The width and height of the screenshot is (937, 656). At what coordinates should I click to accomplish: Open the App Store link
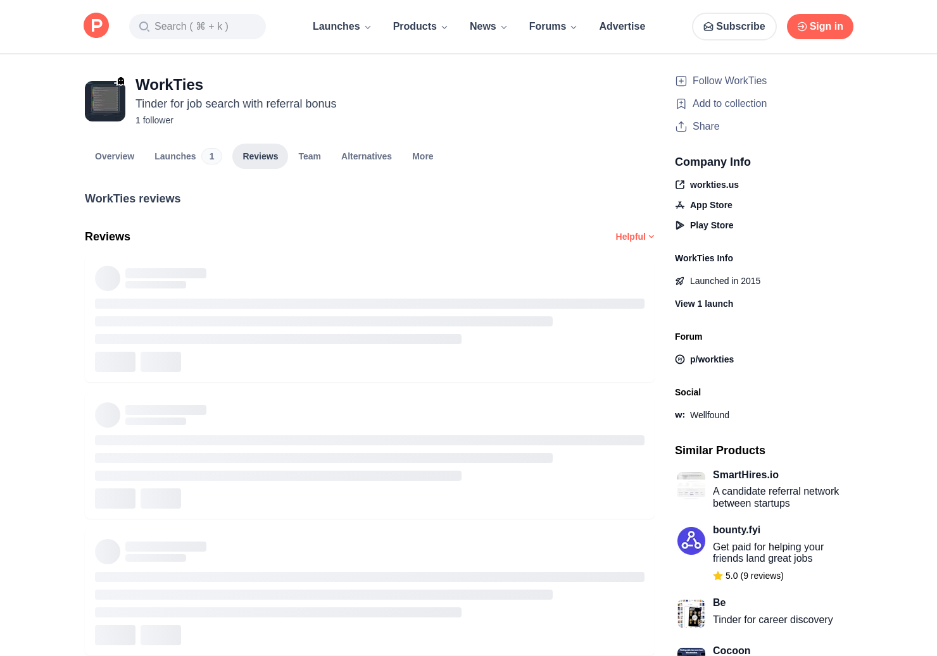point(711,205)
